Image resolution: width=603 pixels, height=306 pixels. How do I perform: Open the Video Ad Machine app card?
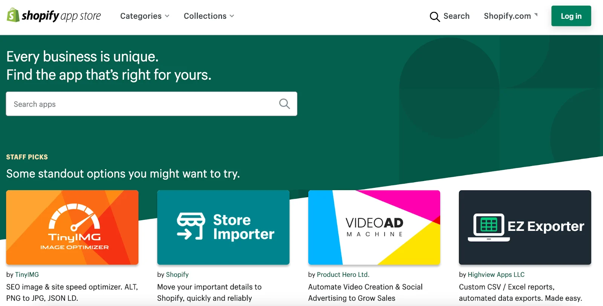[374, 227]
